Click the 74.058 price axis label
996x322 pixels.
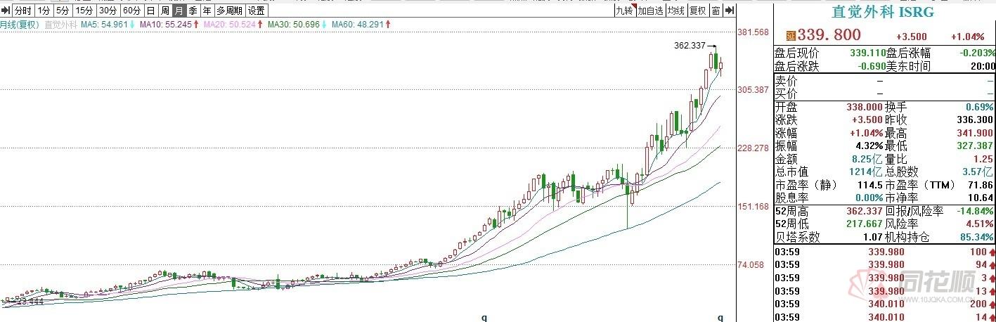(x=750, y=265)
